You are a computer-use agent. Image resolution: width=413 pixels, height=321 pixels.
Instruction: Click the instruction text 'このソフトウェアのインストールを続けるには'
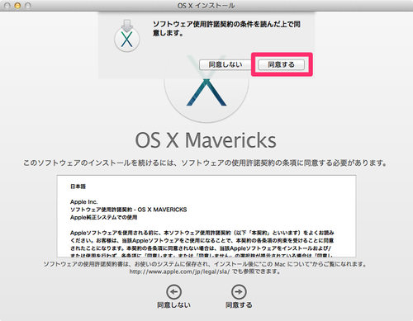coord(99,163)
